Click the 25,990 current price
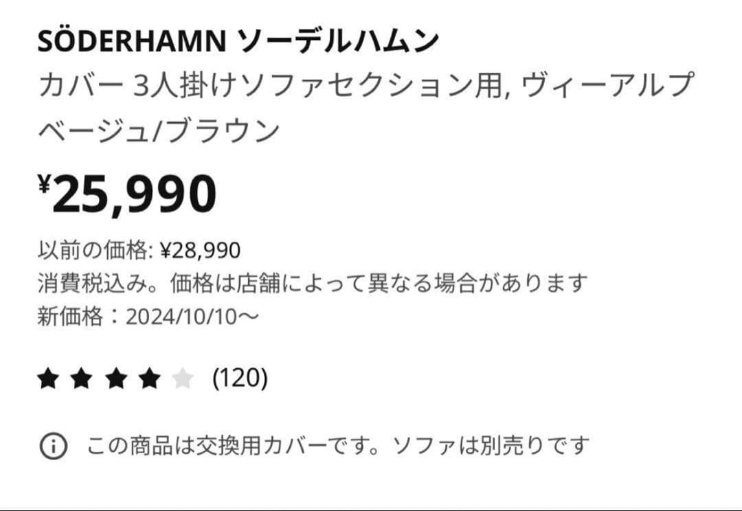742x511 pixels. tap(135, 194)
